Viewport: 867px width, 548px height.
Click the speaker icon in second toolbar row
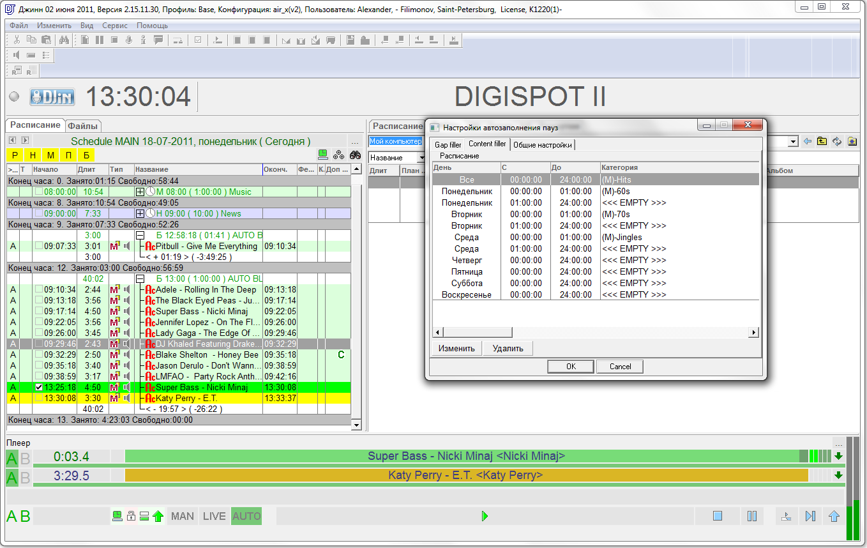point(17,56)
